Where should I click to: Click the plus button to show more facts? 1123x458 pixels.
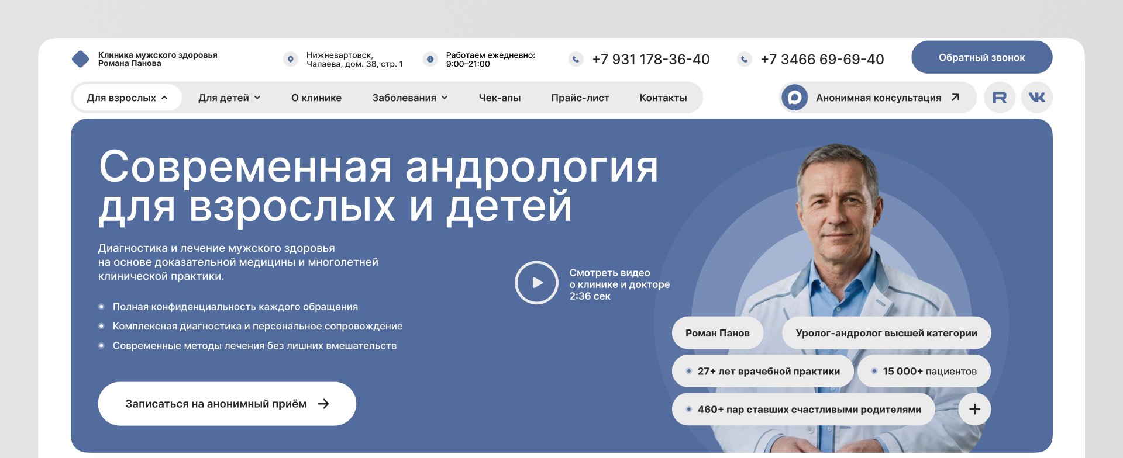pos(974,409)
